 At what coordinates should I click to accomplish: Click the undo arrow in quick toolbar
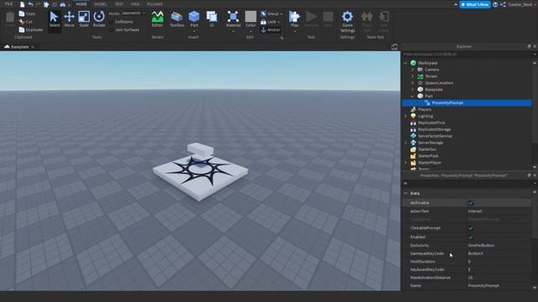30,4
